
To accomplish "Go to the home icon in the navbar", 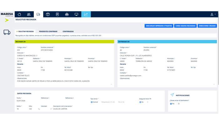I will pyautogui.click(x=19, y=14).
